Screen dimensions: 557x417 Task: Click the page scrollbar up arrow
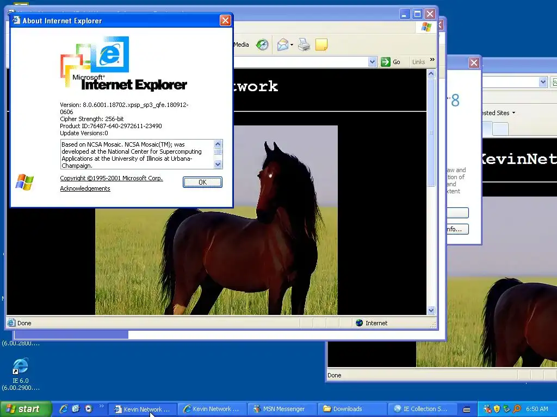coord(431,74)
